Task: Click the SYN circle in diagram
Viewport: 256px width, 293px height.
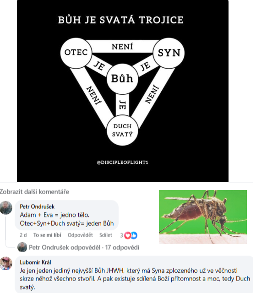Action: click(x=169, y=53)
